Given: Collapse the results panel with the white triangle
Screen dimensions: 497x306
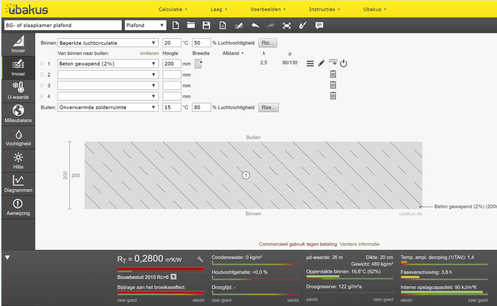Looking at the screenshot, I should (7, 258).
